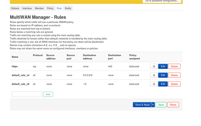
Task: Click the Destination address column header
Action: coord(89,57)
